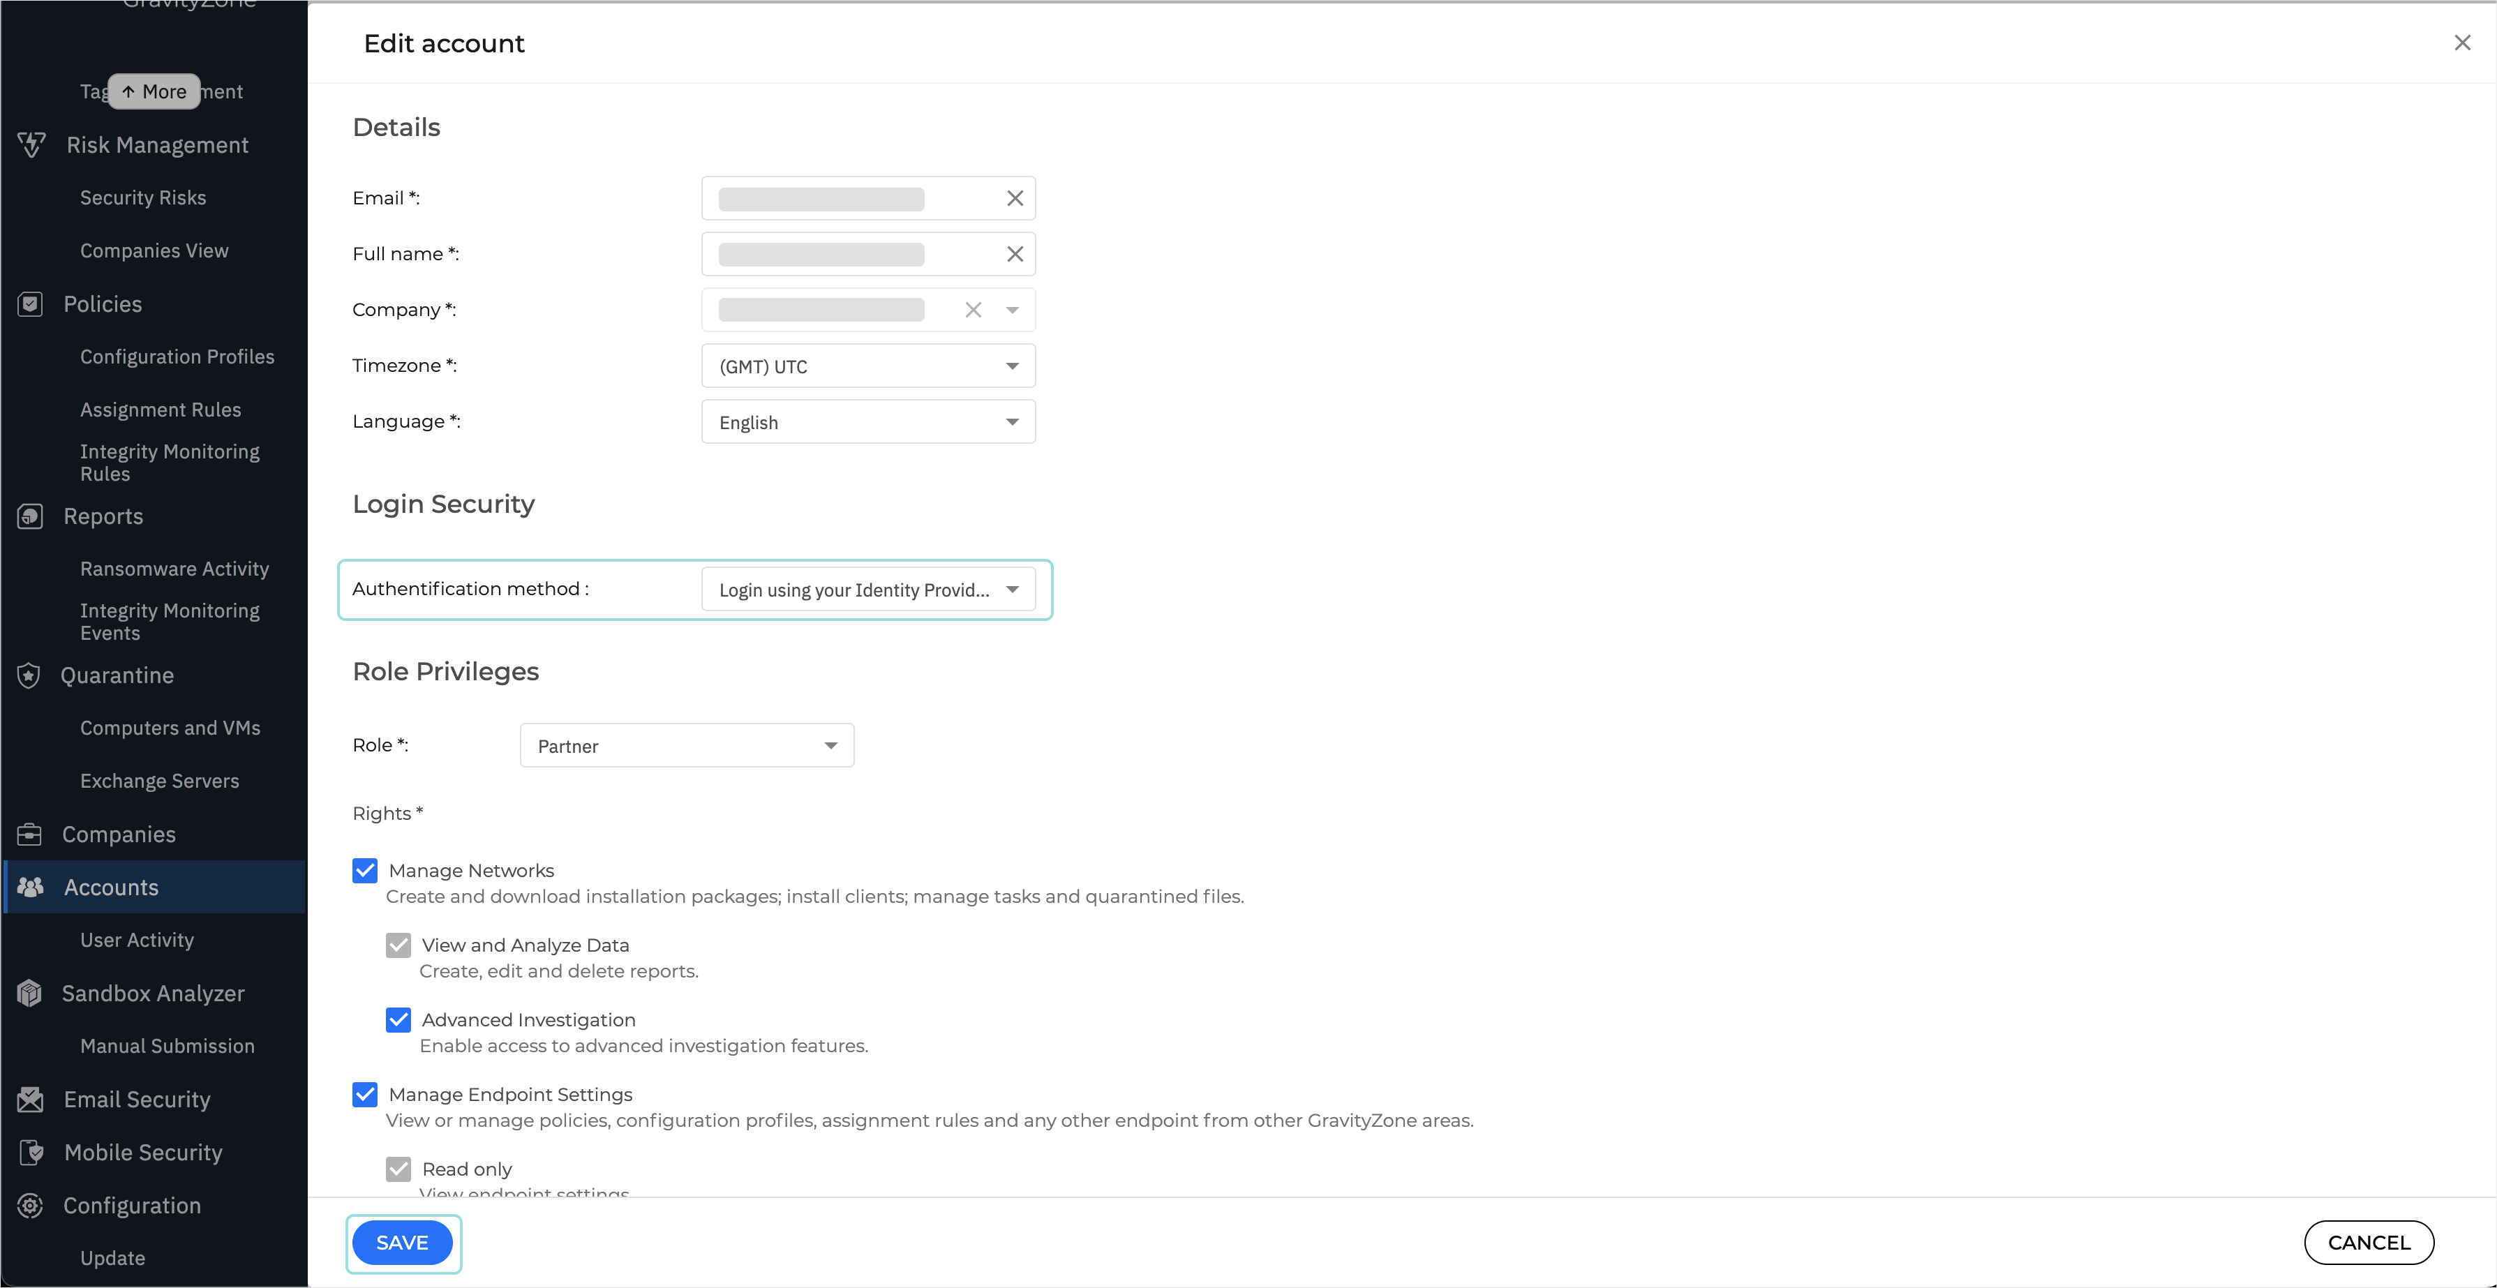
Task: Select the Companies briefcase icon
Action: 30,834
